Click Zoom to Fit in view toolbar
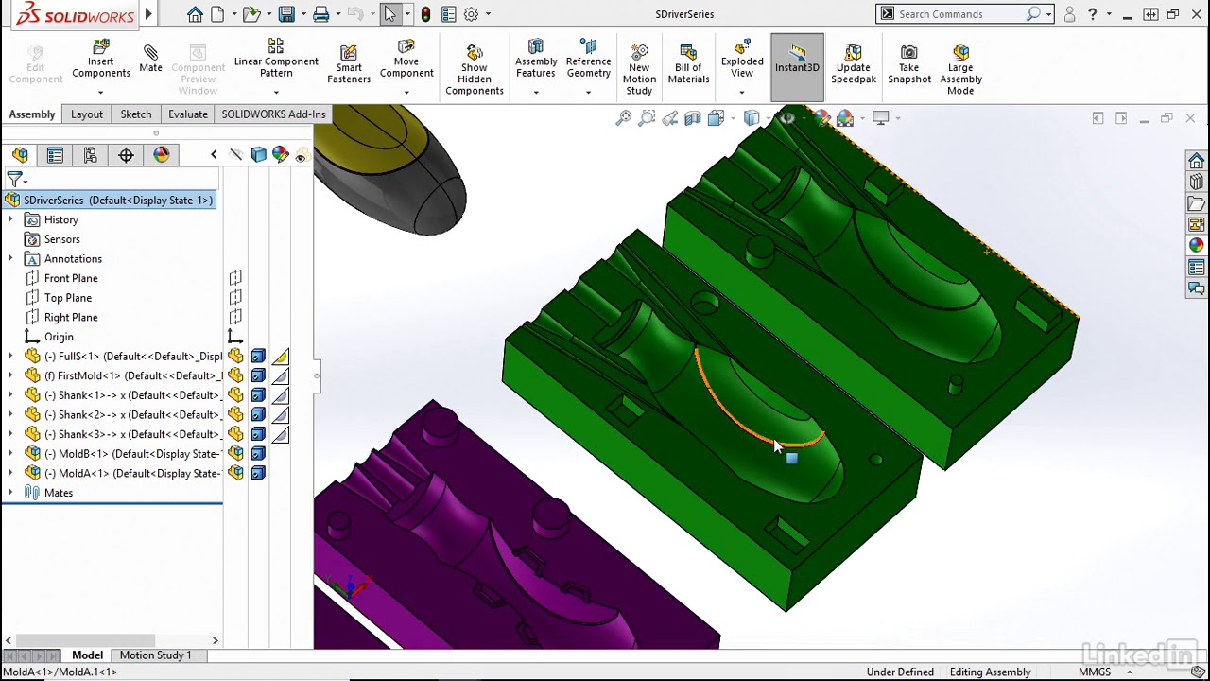 click(624, 118)
